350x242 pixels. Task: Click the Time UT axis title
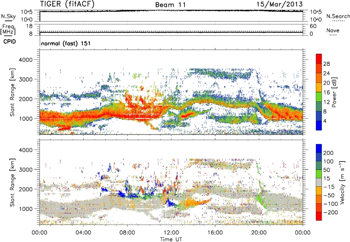click(171, 239)
